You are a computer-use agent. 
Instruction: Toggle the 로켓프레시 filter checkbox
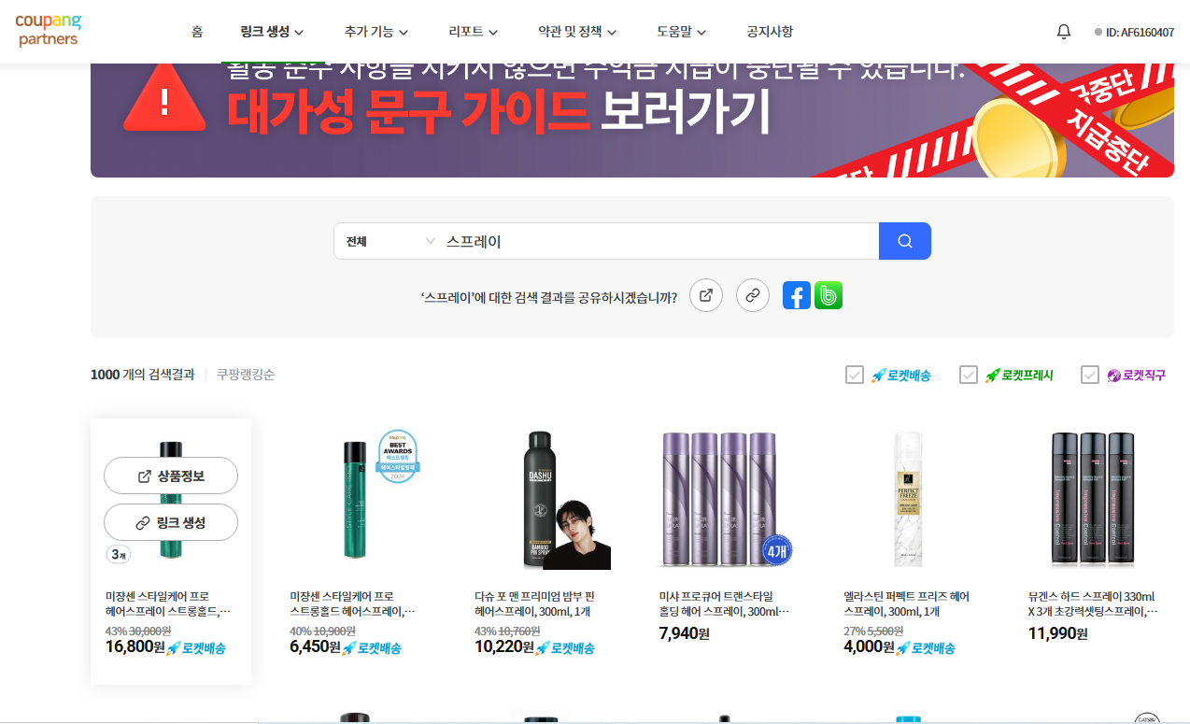[x=969, y=375]
